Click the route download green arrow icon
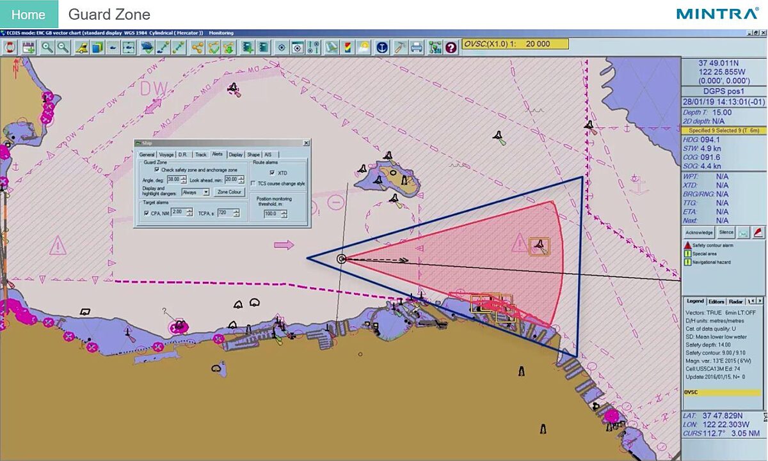The image size is (768, 461). coord(228,47)
